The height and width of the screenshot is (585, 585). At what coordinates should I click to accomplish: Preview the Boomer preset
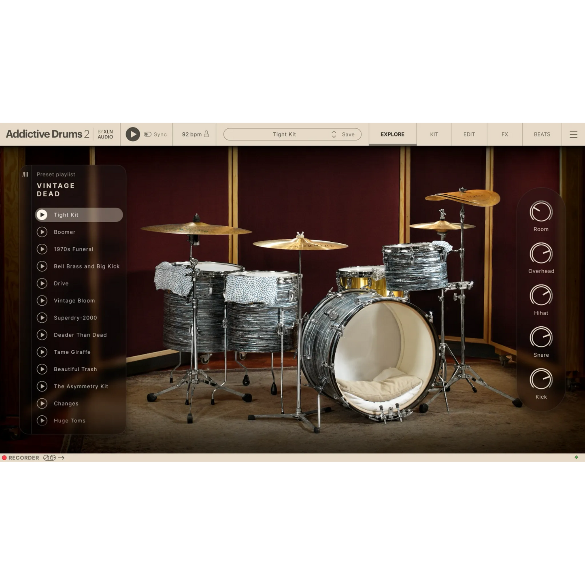[x=42, y=232]
